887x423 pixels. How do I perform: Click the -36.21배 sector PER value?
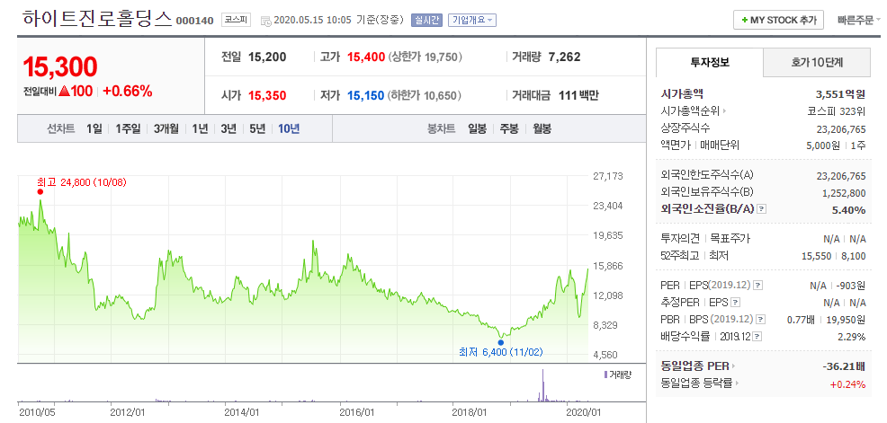click(x=844, y=366)
